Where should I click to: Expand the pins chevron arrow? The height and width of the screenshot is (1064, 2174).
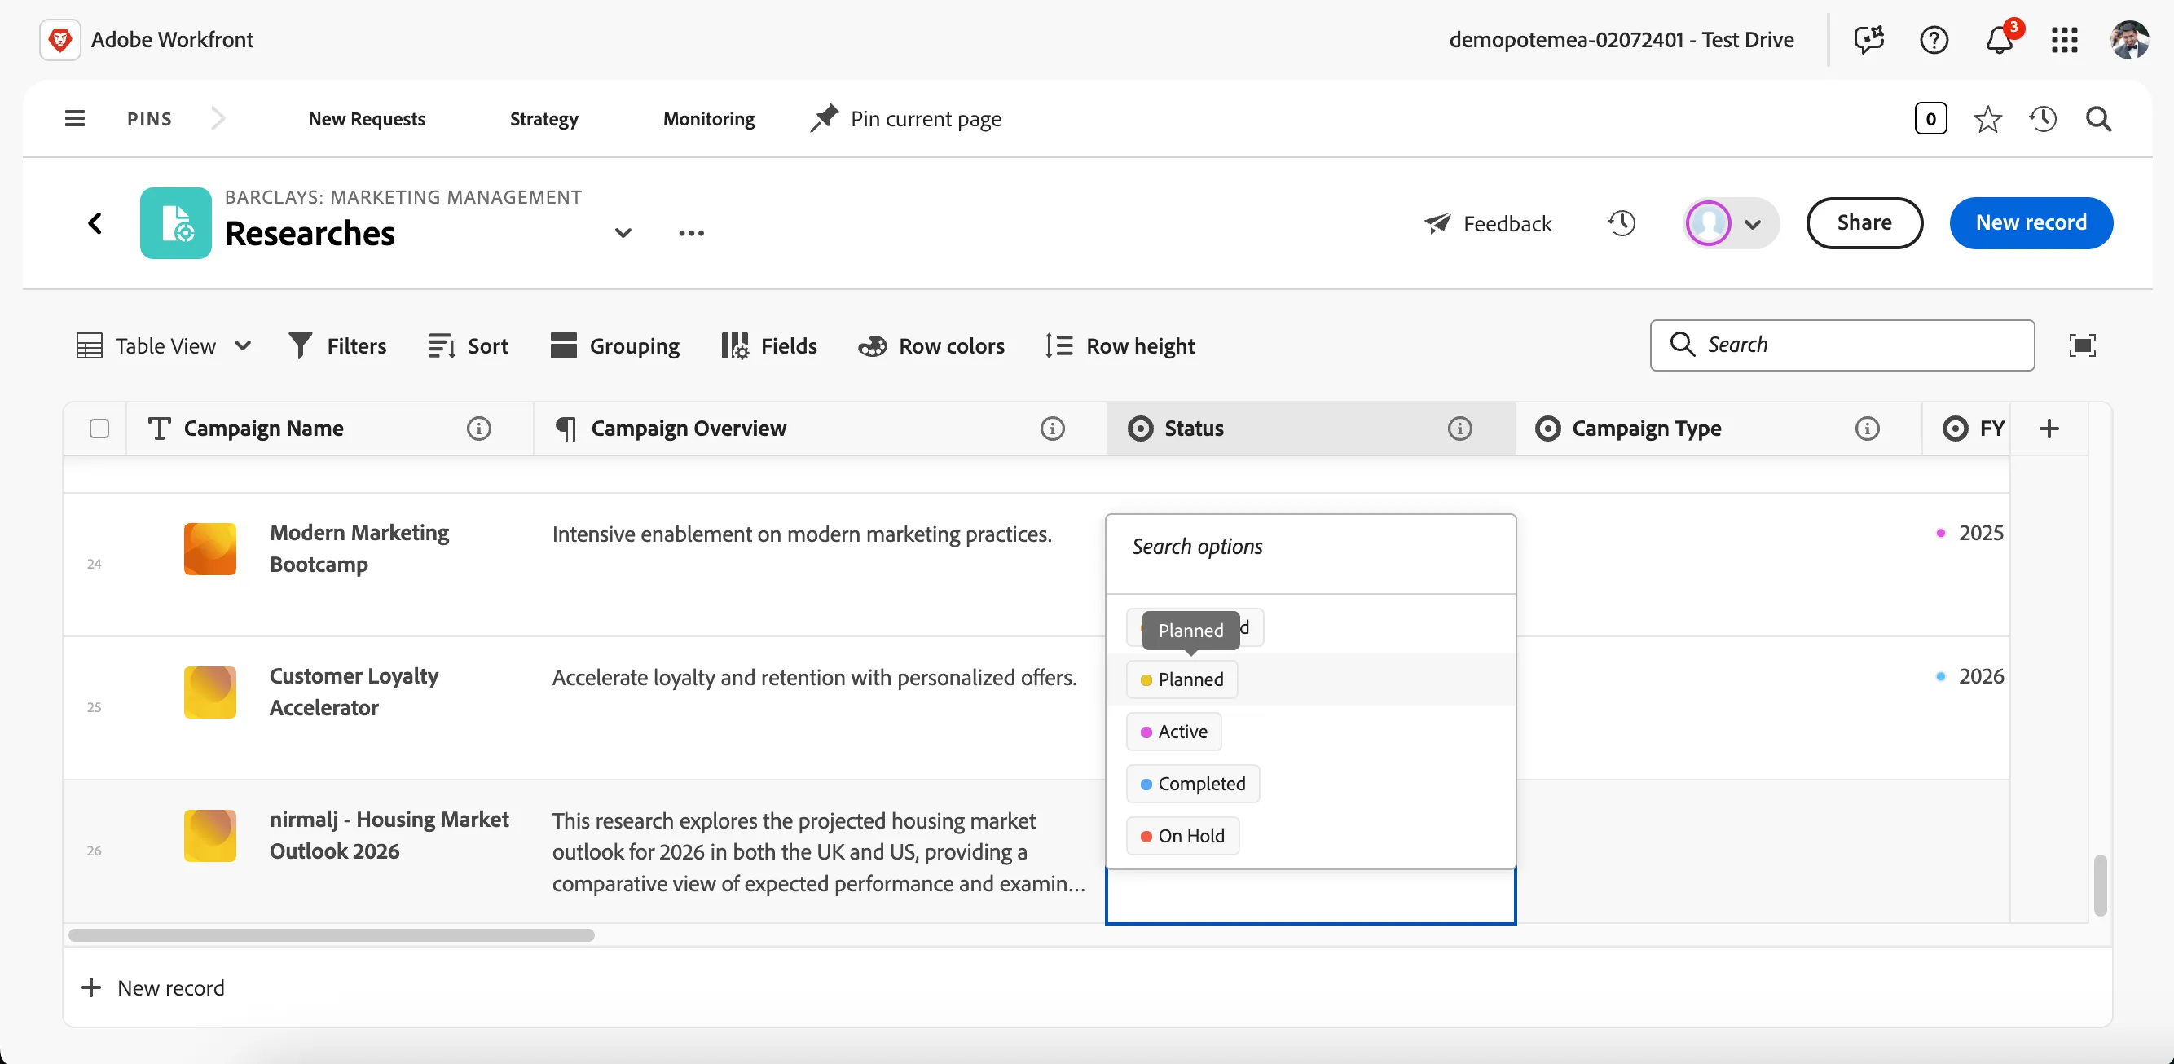(218, 119)
